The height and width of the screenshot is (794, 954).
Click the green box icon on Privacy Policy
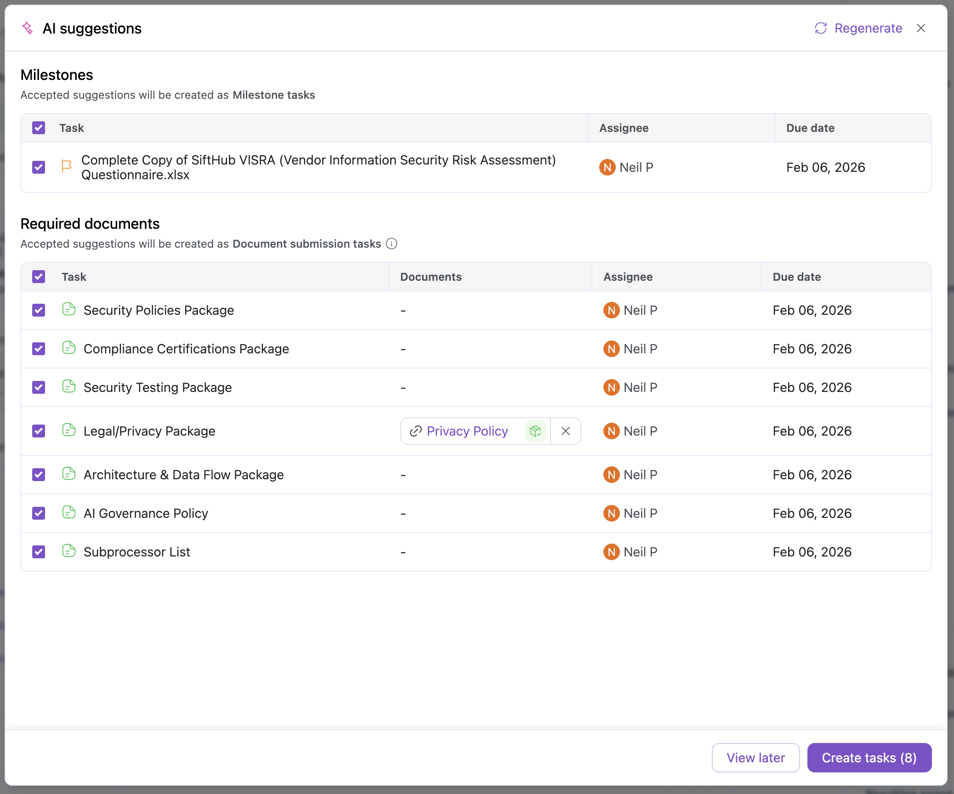pos(535,431)
